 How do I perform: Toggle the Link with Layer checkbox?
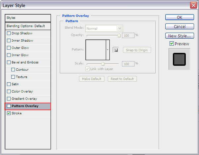(88, 69)
